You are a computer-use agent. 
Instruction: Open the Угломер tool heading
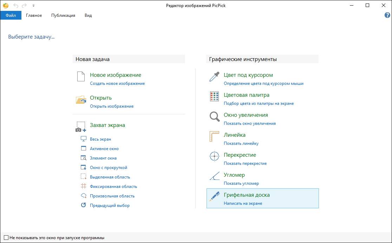click(234, 175)
